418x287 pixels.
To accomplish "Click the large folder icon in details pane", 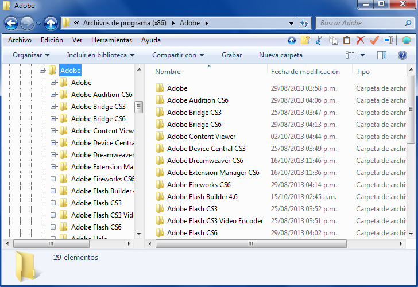I will (x=28, y=266).
